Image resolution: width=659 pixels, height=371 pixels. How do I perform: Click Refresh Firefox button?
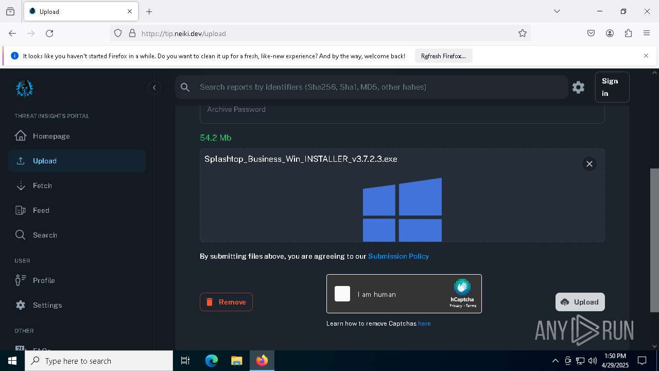click(x=443, y=56)
